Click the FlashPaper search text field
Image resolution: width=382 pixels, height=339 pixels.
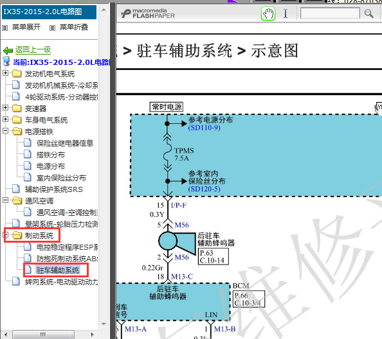(330, 13)
